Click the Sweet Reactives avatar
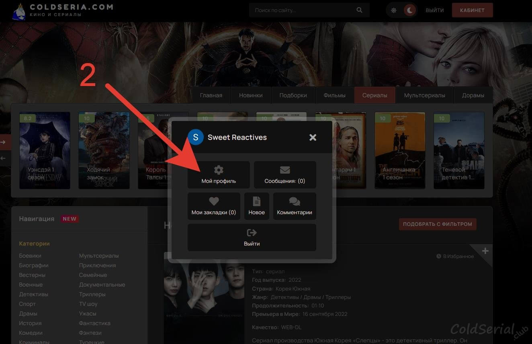This screenshot has height=344, width=532. (196, 137)
